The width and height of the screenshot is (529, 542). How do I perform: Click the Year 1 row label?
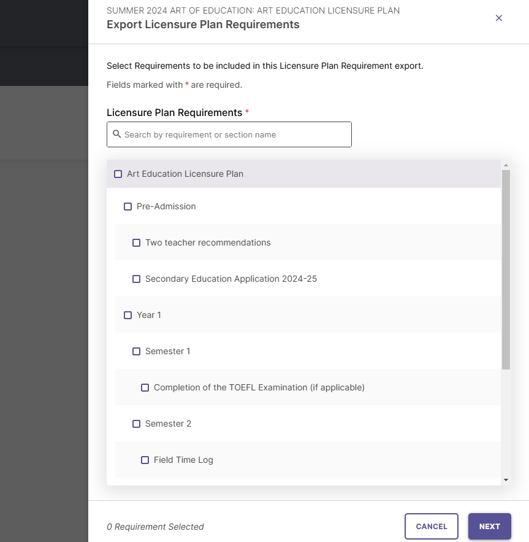[x=149, y=316]
